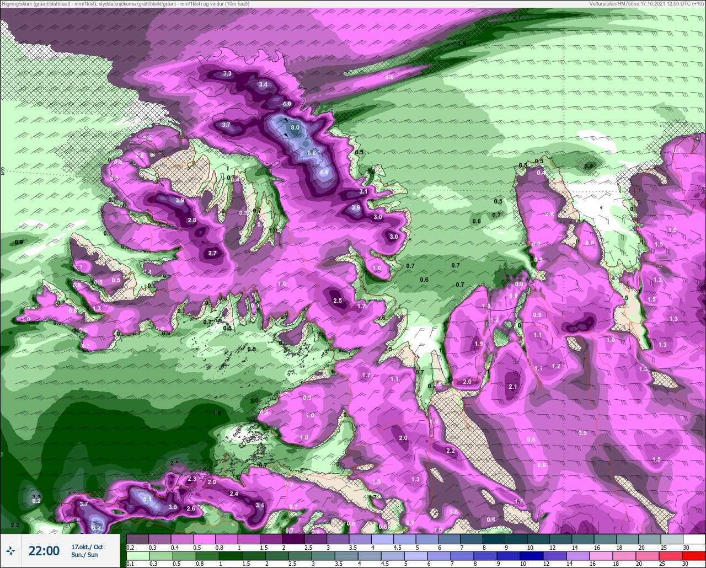
Task: Click the Veðurstofan logo icon beside the time
Action: (10, 551)
